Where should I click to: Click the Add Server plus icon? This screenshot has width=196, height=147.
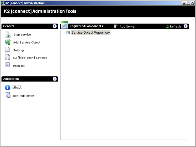[116, 26]
